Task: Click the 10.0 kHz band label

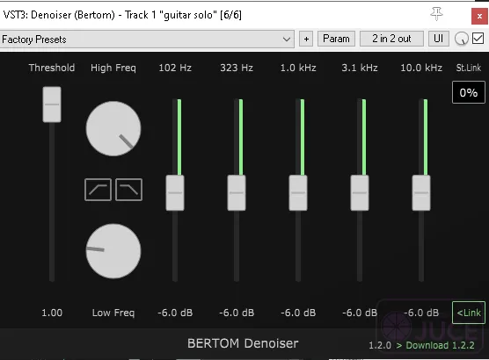Action: pos(421,68)
